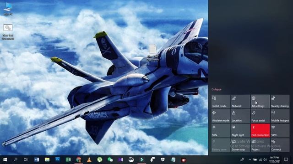Toggle red Bluetooth Not connected tile

(x=260, y=131)
